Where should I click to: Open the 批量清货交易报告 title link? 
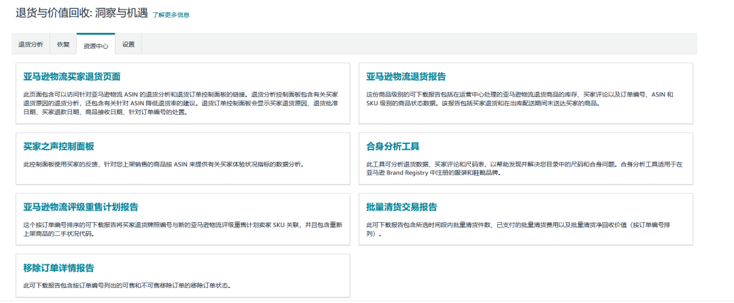point(401,207)
